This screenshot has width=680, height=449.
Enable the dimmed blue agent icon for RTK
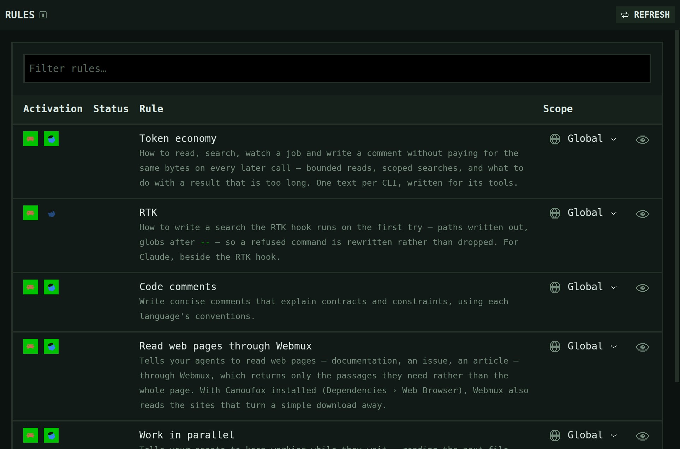click(51, 214)
